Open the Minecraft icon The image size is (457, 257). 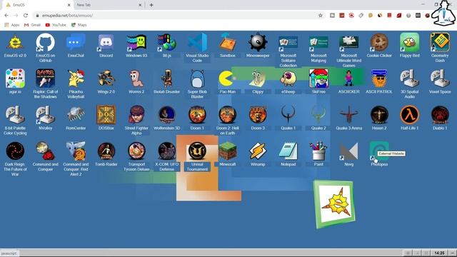click(227, 151)
